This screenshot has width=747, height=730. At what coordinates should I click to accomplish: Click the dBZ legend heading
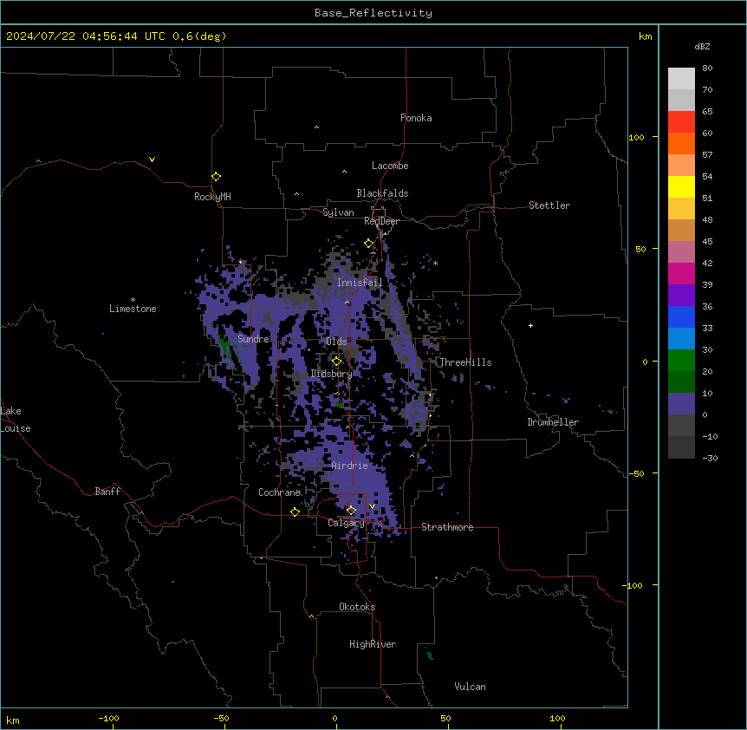click(x=702, y=46)
